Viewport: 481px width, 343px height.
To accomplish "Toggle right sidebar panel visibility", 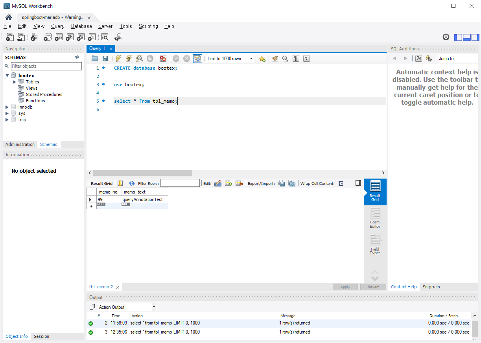I will 475,37.
